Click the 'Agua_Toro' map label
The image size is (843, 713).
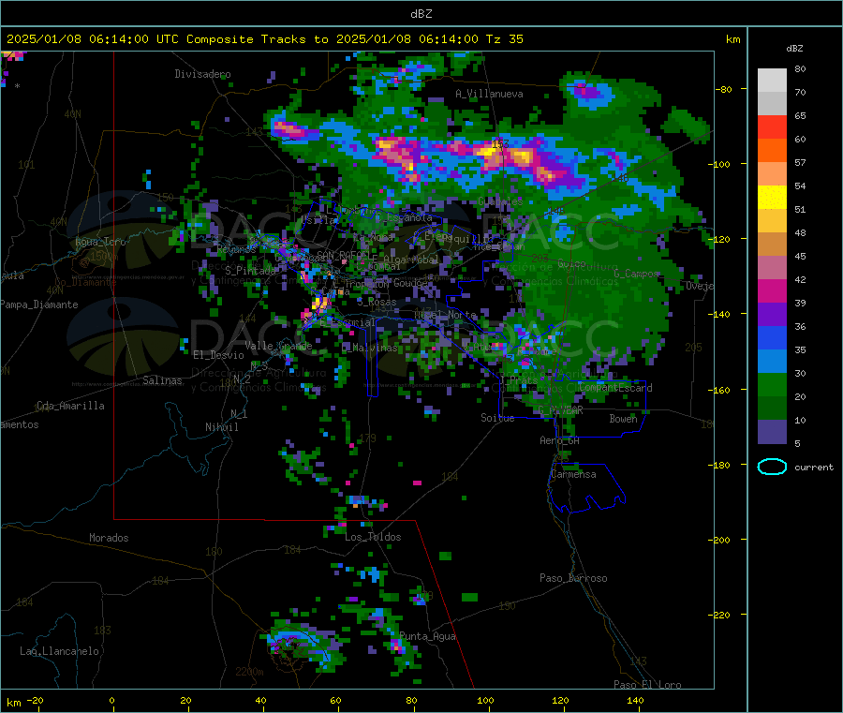coord(100,242)
